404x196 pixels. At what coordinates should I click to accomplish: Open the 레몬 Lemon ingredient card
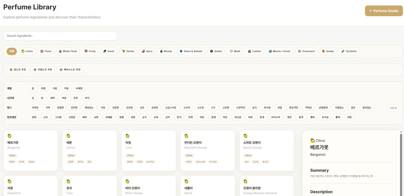(x=90, y=150)
